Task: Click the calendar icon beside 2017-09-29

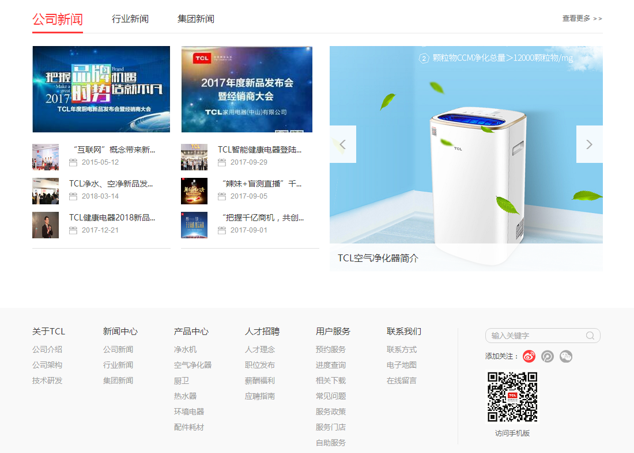Action: click(221, 162)
